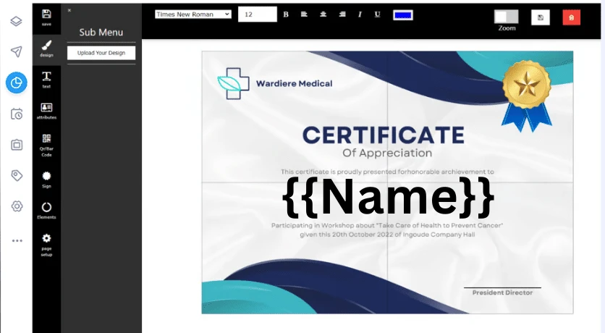Image resolution: width=605 pixels, height=333 pixels.
Task: Click 'This certificate is proudly presented' line
Action: coord(387,172)
